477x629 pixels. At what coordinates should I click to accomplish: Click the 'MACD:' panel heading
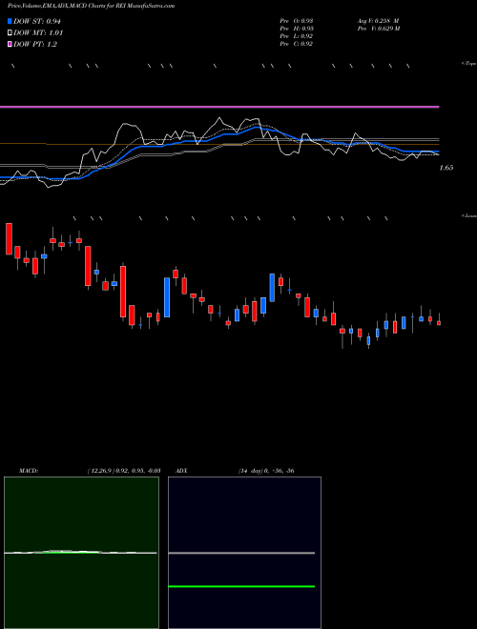click(28, 471)
